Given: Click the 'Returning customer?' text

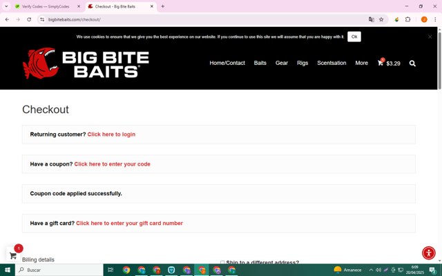Looking at the screenshot, I should [58, 135].
